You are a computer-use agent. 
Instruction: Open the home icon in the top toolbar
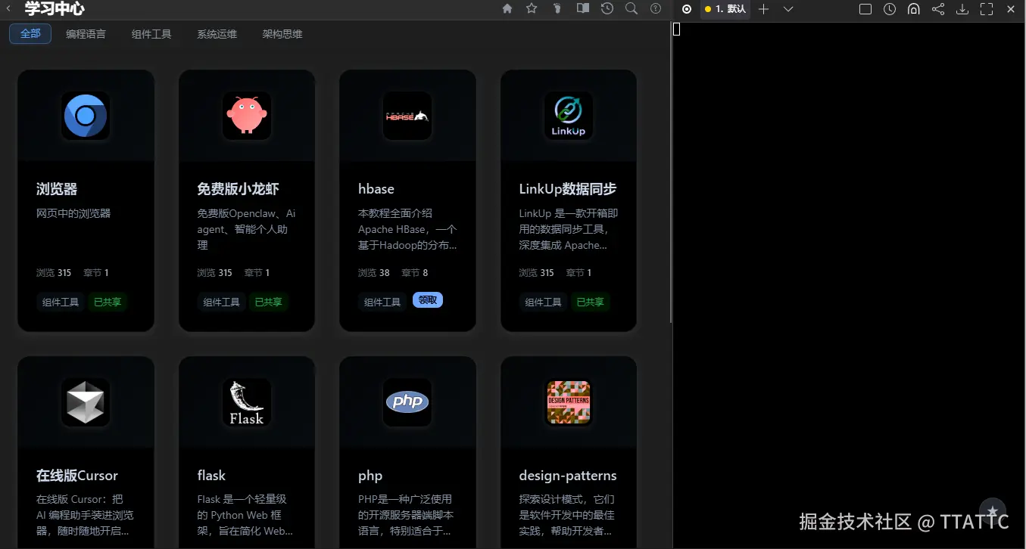pyautogui.click(x=507, y=9)
